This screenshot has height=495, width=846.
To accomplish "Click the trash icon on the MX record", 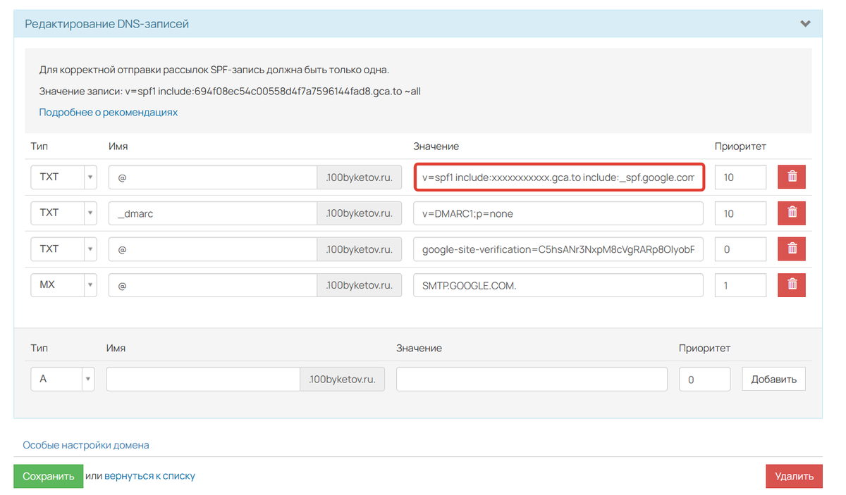I will pyautogui.click(x=792, y=284).
